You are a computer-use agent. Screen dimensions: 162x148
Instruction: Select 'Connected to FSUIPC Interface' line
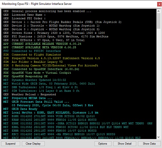click(32, 51)
